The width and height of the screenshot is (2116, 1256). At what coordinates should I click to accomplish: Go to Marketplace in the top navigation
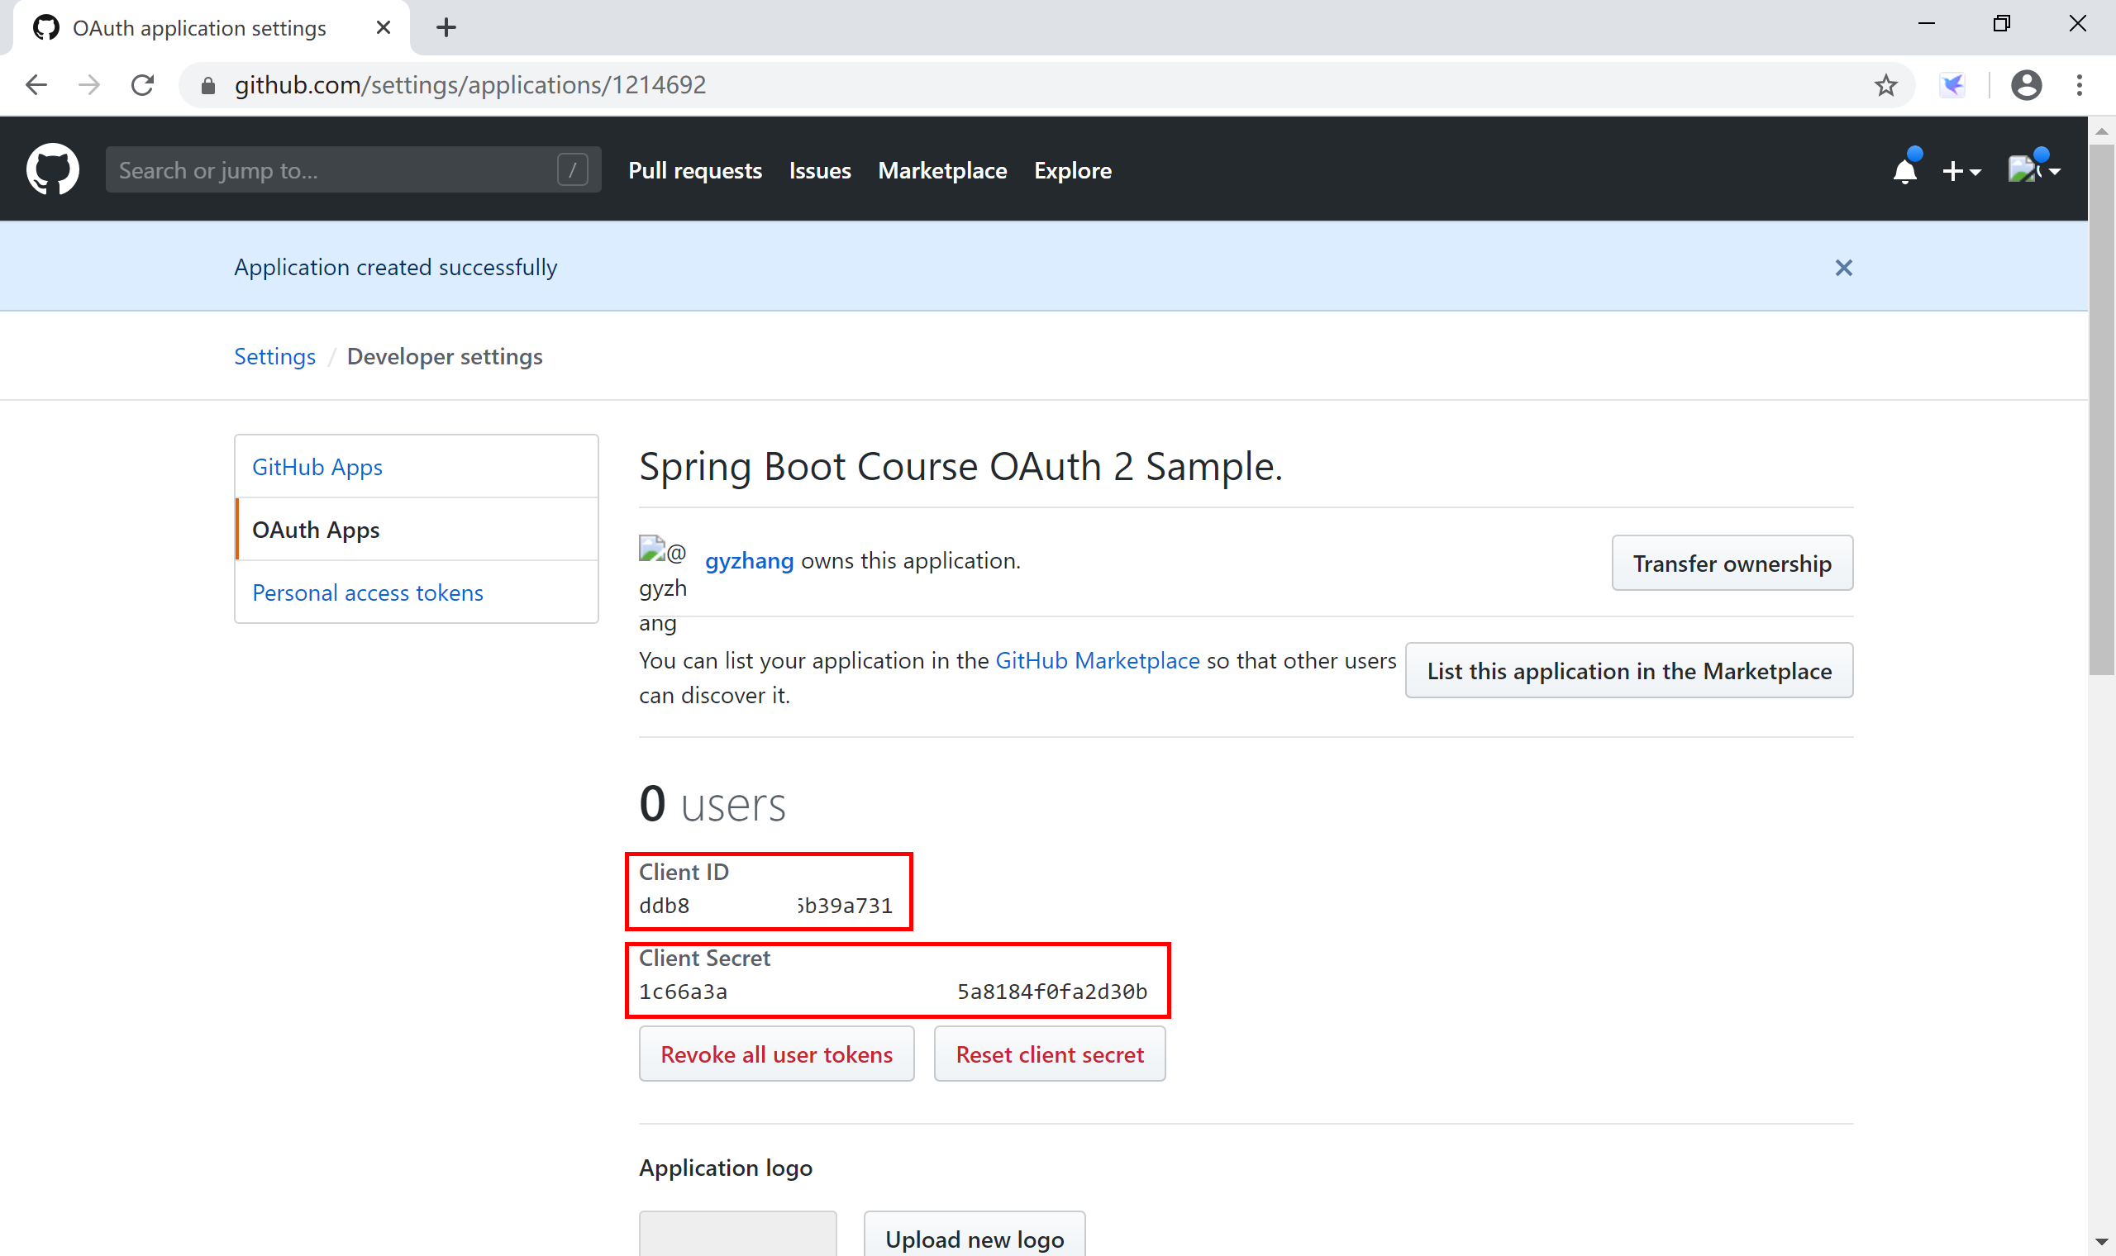point(942,170)
